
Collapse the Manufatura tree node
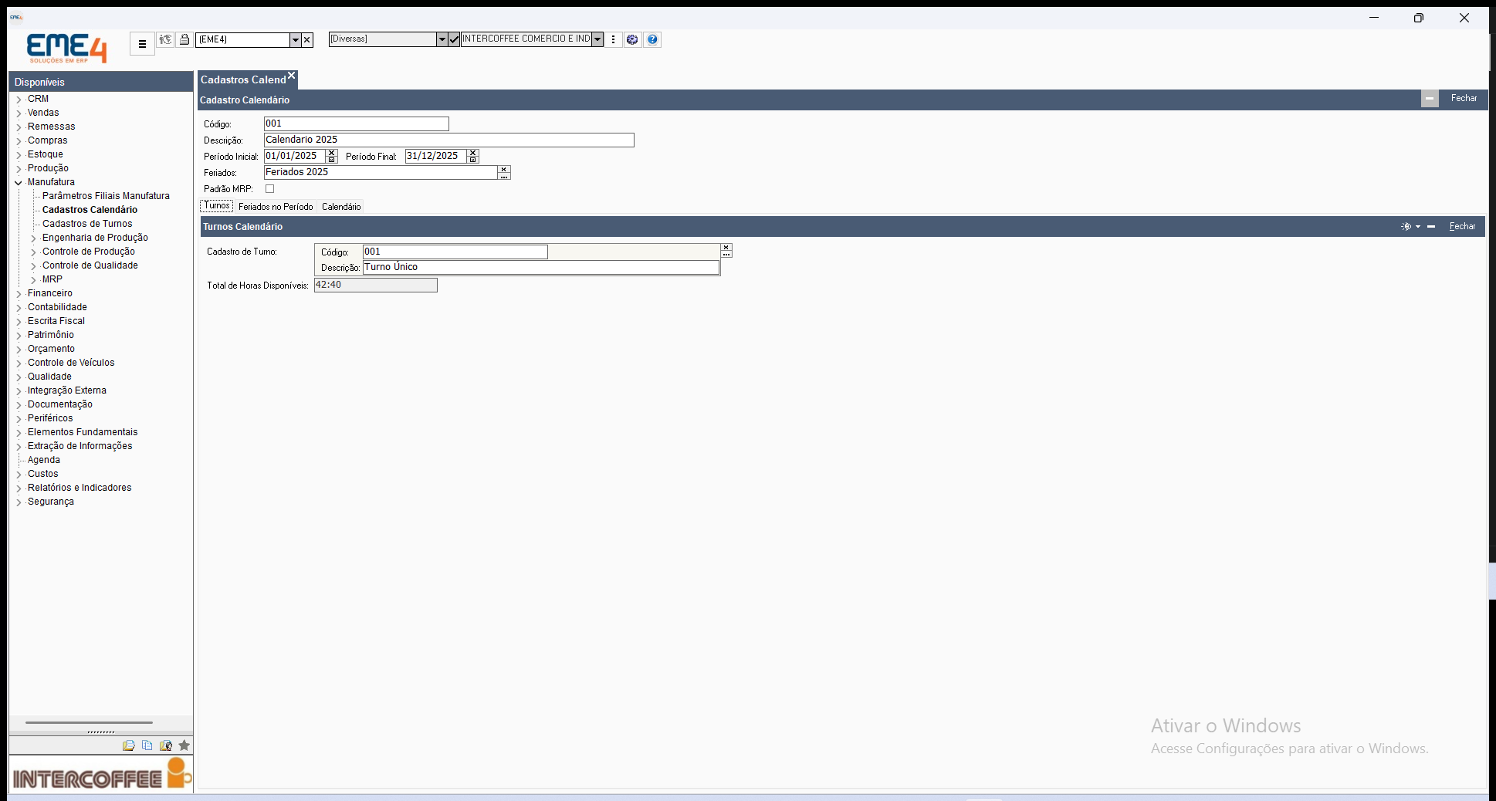pyautogui.click(x=19, y=183)
